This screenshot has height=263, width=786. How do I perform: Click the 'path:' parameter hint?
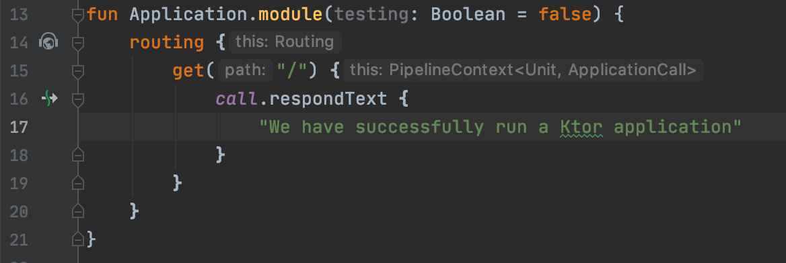[245, 70]
